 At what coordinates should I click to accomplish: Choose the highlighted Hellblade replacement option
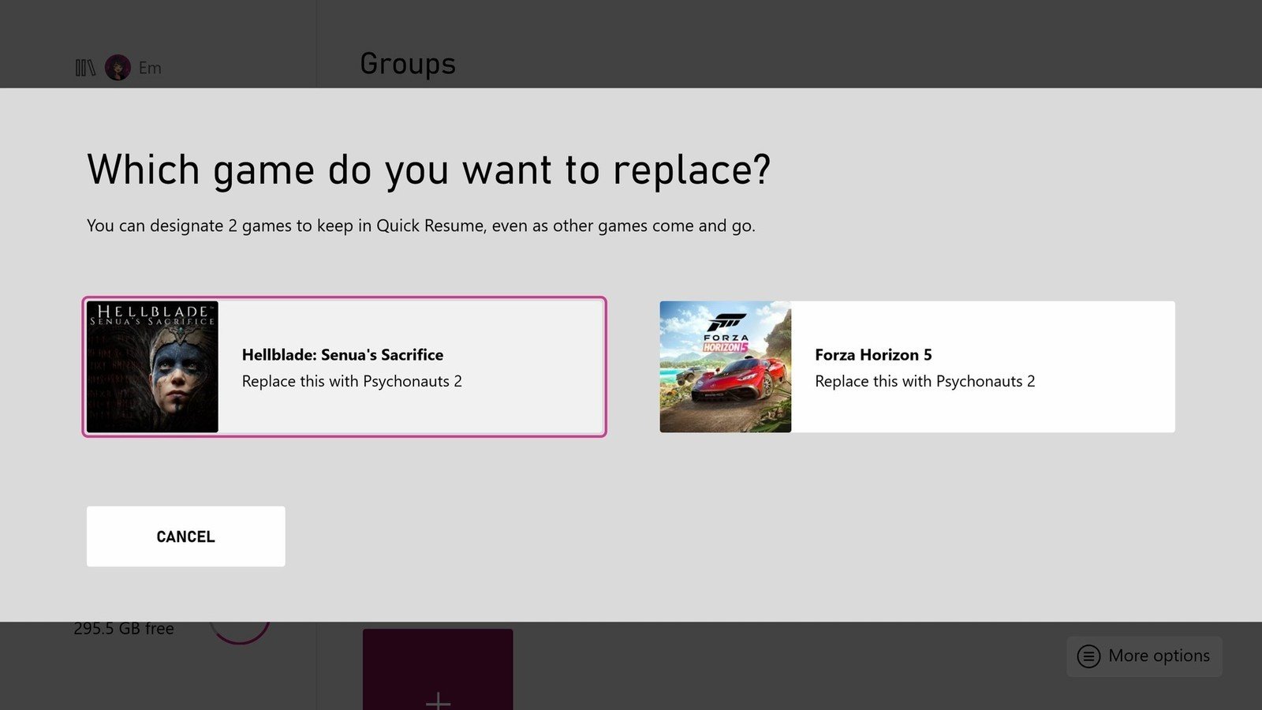(x=343, y=365)
